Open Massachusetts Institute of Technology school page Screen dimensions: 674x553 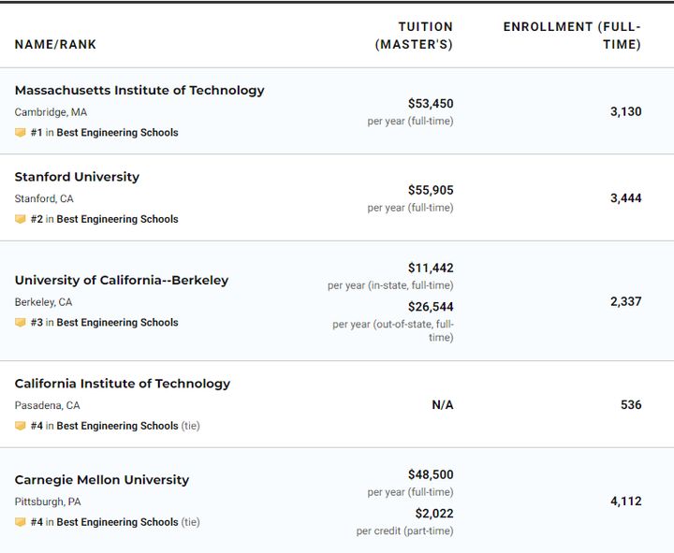point(139,91)
